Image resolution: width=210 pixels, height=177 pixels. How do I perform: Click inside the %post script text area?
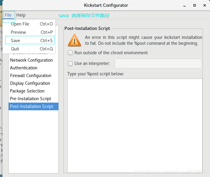[135, 126]
